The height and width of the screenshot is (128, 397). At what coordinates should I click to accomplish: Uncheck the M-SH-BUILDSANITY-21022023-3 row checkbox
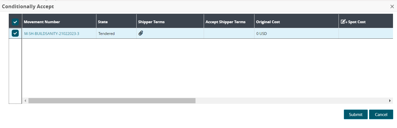(15, 33)
